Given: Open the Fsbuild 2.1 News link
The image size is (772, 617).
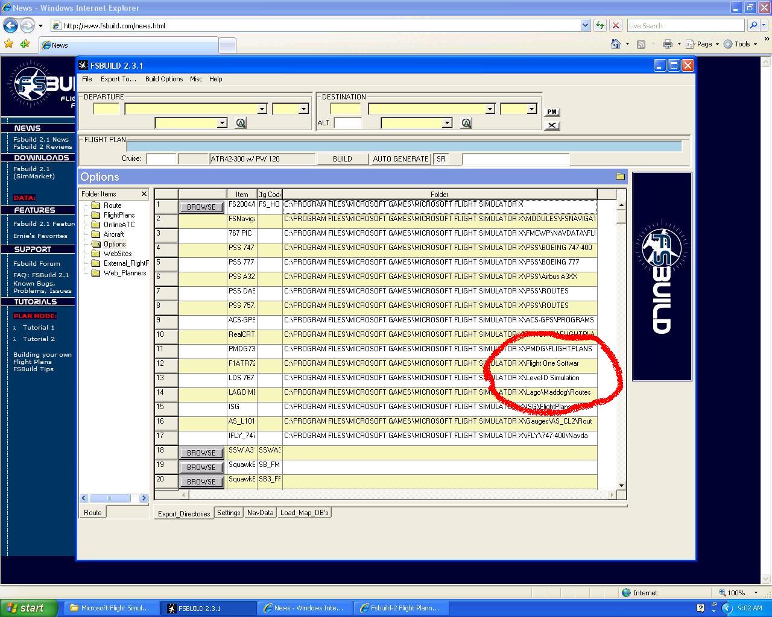Looking at the screenshot, I should (41, 139).
